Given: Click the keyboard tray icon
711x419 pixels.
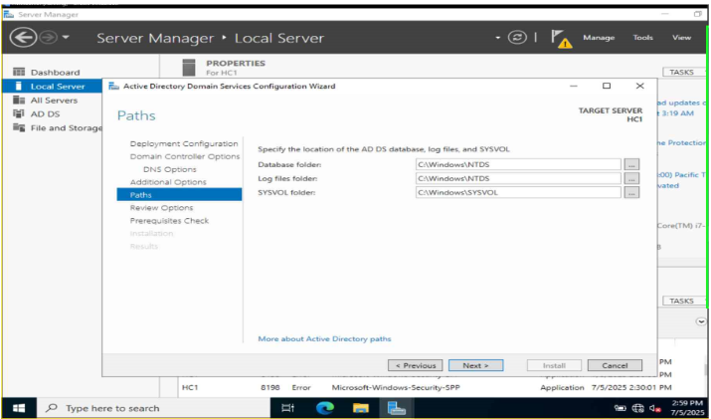Looking at the screenshot, I should coord(620,408).
